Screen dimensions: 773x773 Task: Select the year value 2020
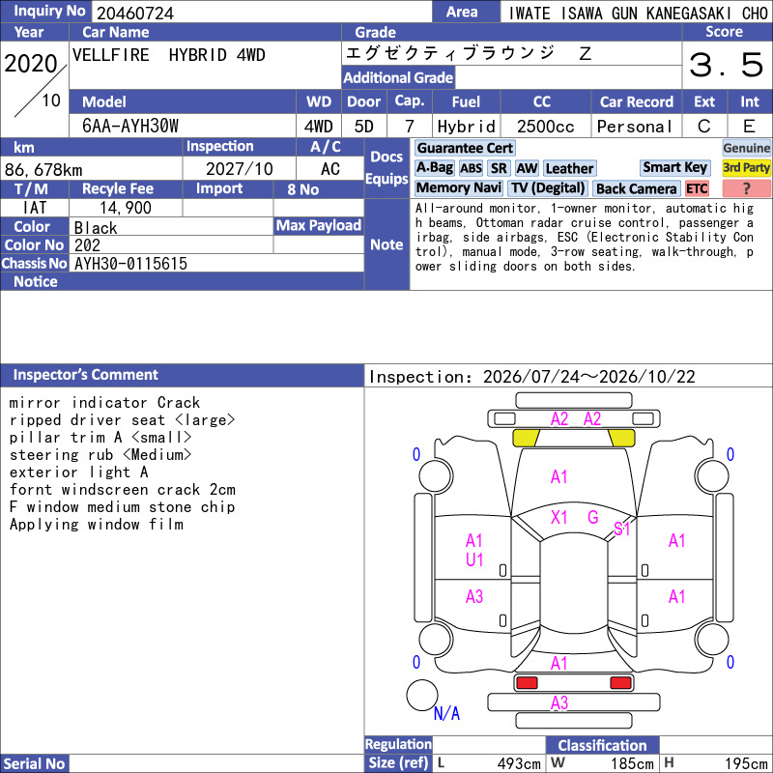coord(31,64)
